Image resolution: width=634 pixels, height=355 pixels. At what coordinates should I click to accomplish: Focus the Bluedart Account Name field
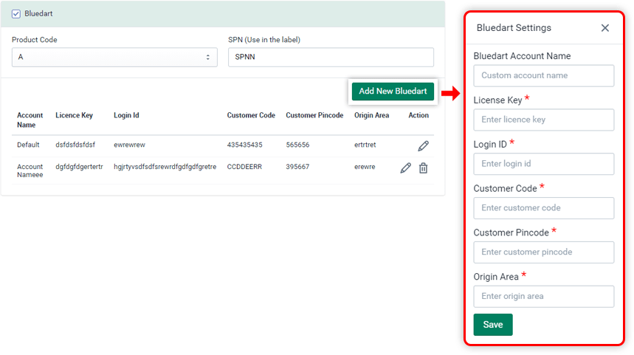pyautogui.click(x=543, y=75)
